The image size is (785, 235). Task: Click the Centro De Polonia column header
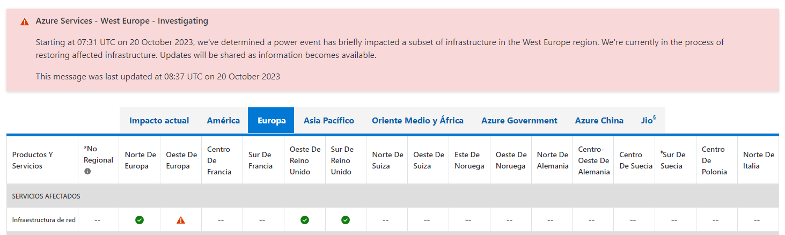(717, 160)
